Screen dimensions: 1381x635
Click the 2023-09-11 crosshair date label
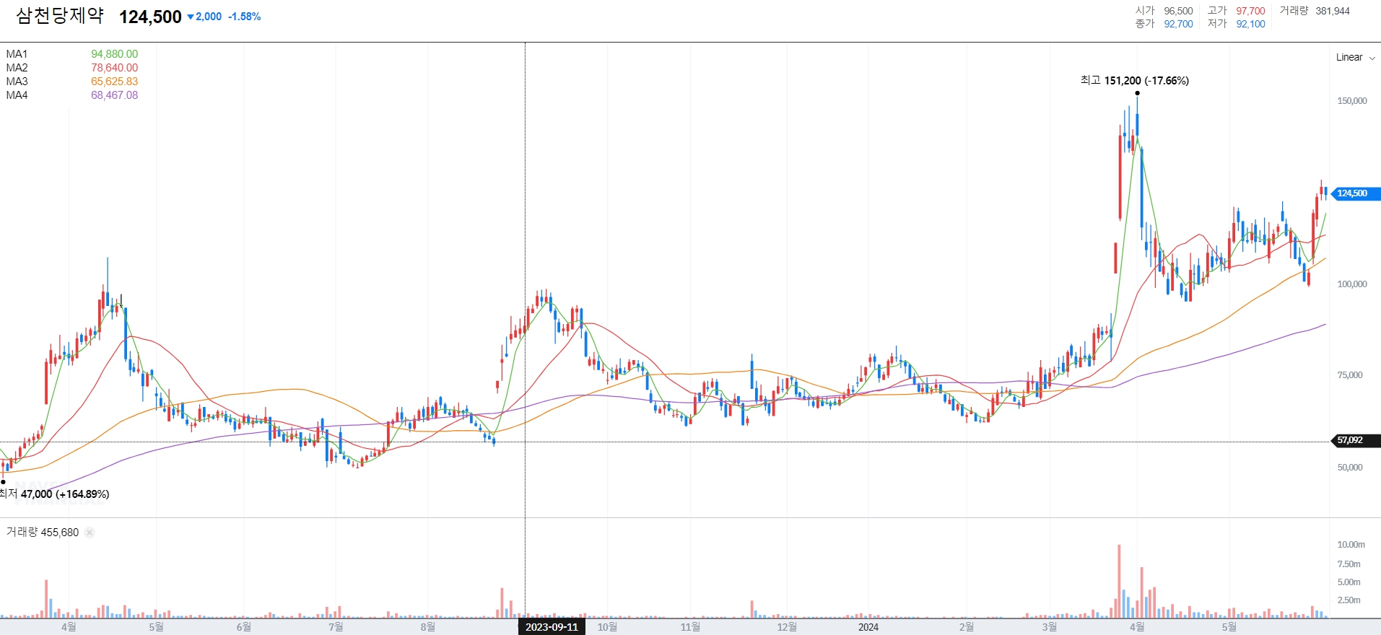click(x=552, y=627)
